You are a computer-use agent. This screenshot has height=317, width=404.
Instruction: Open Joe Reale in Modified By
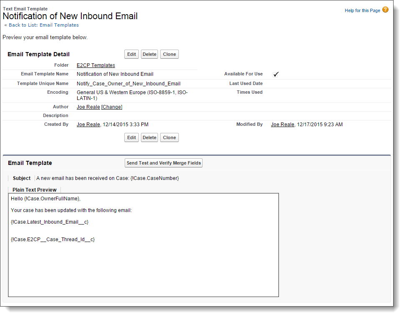click(282, 125)
